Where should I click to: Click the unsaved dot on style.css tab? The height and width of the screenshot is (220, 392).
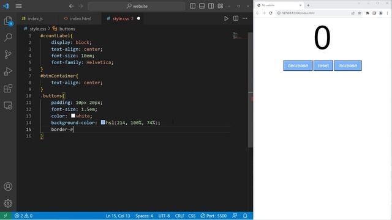(138, 18)
